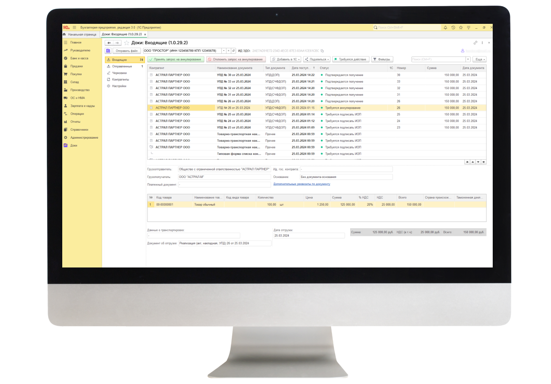Screen dimensions: 551x384
Task: Expand the organization selector dropdown arrow
Action: coord(223,51)
